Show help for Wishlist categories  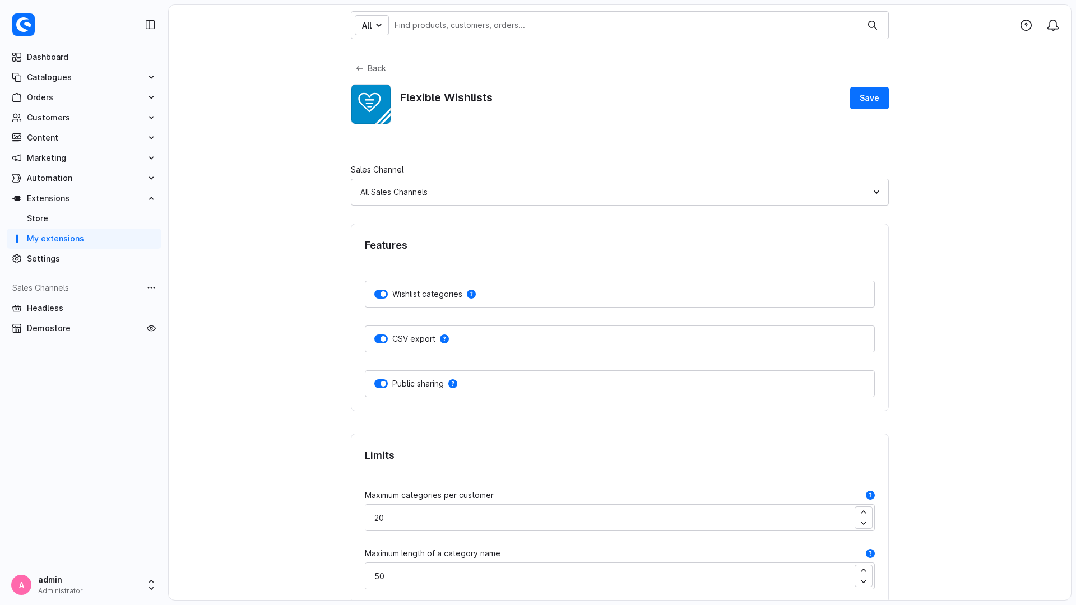click(x=471, y=294)
